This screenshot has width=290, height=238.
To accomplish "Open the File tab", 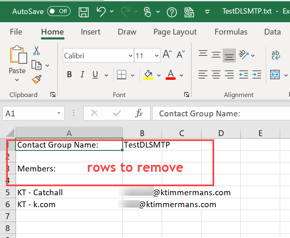I will [x=16, y=32].
